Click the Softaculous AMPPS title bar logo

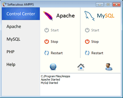(4, 4)
